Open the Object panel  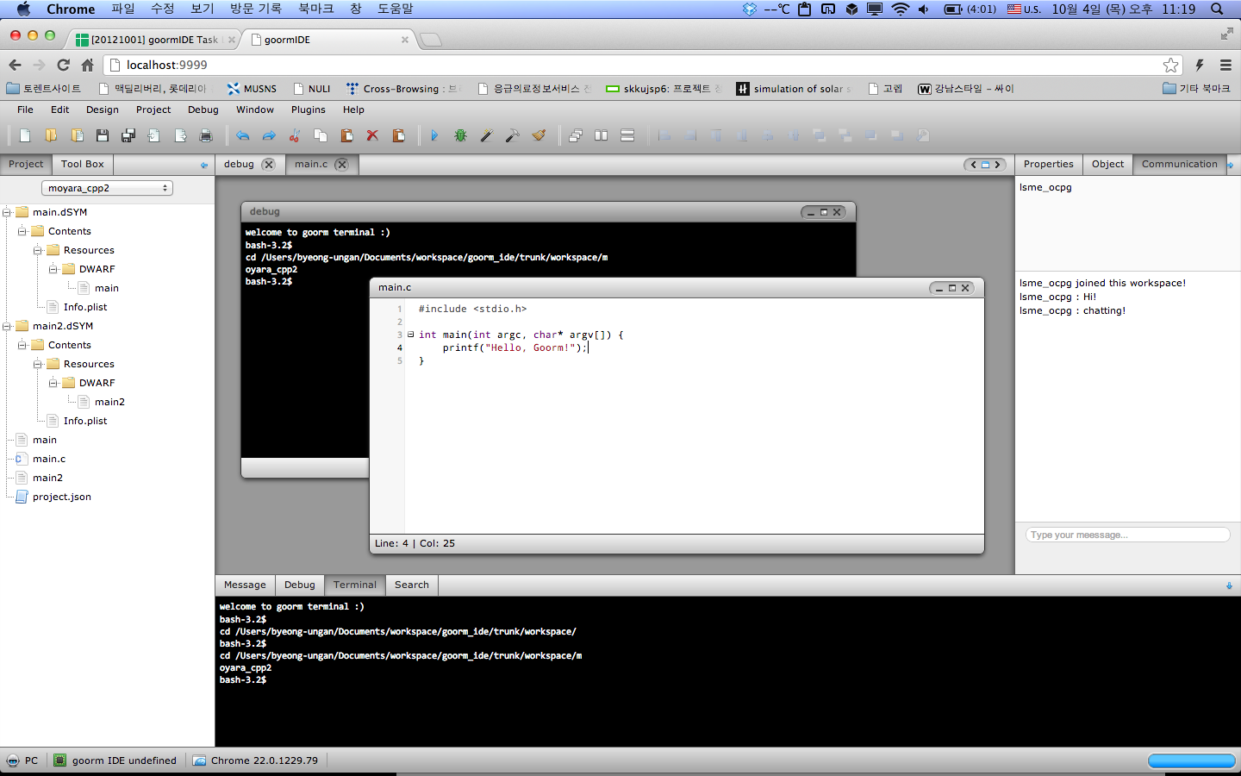[1107, 164]
